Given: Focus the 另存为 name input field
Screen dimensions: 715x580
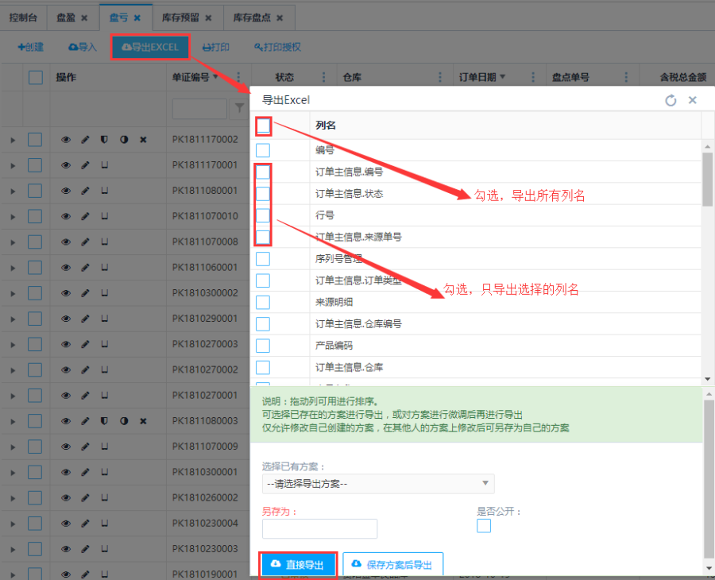Looking at the screenshot, I should click(319, 529).
